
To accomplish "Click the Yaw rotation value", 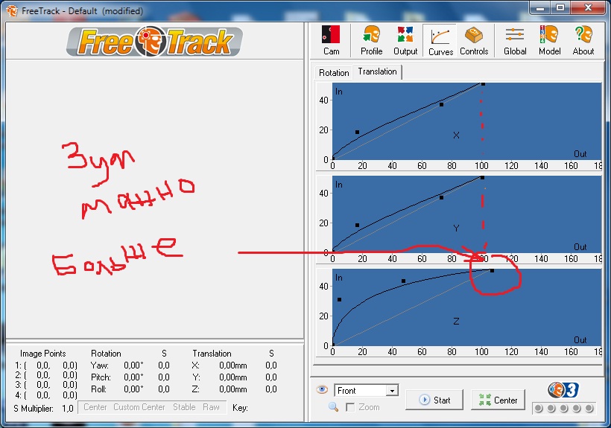I will point(133,365).
